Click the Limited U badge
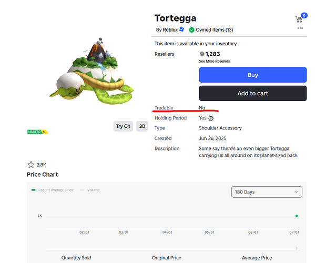 tap(37, 131)
